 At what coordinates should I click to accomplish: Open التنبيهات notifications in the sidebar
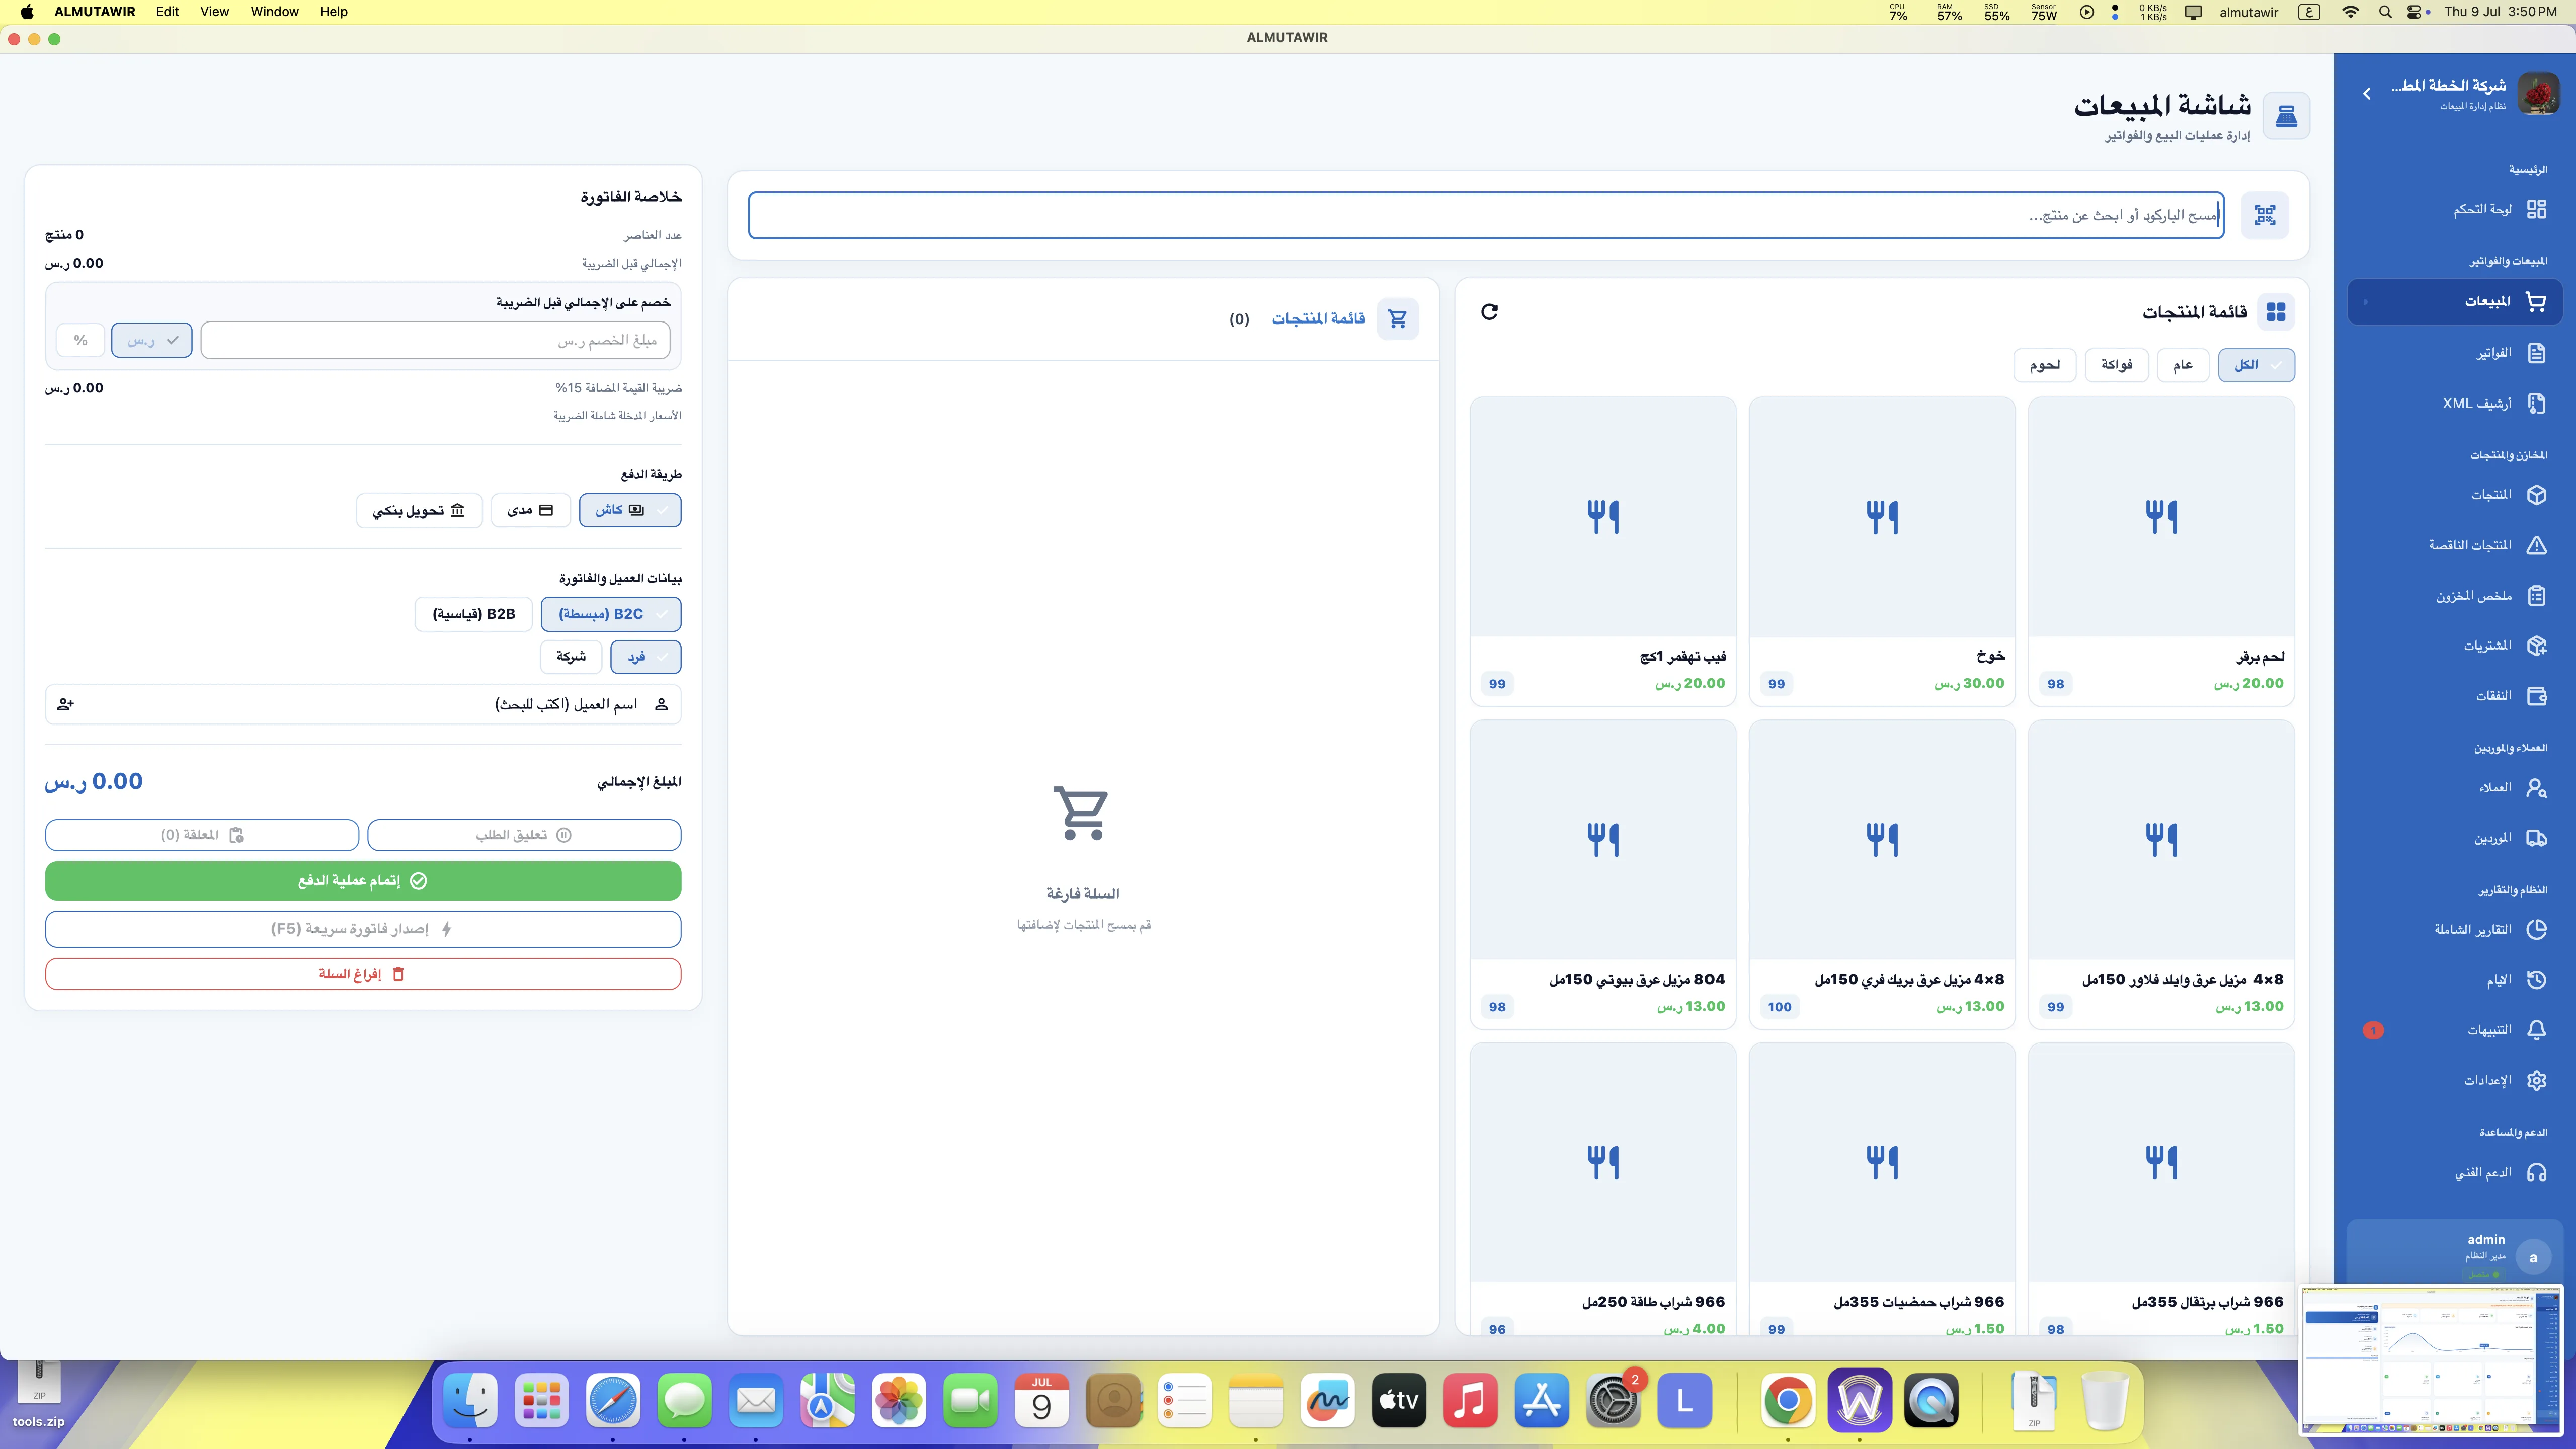(x=2455, y=1030)
